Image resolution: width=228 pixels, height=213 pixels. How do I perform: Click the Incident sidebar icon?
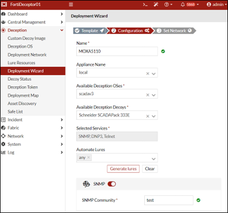(x=3, y=120)
